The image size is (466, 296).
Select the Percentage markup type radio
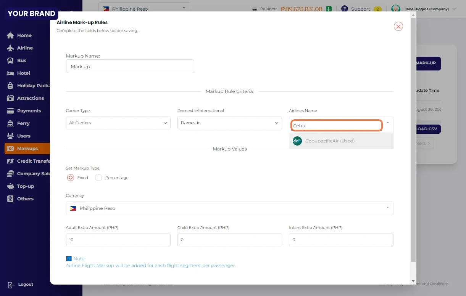(x=98, y=178)
